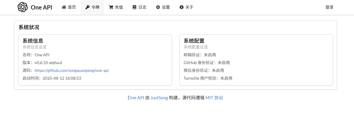The image size is (354, 129).
Task: Click the 系统配置总览 subtitle
Action: pos(196,47)
